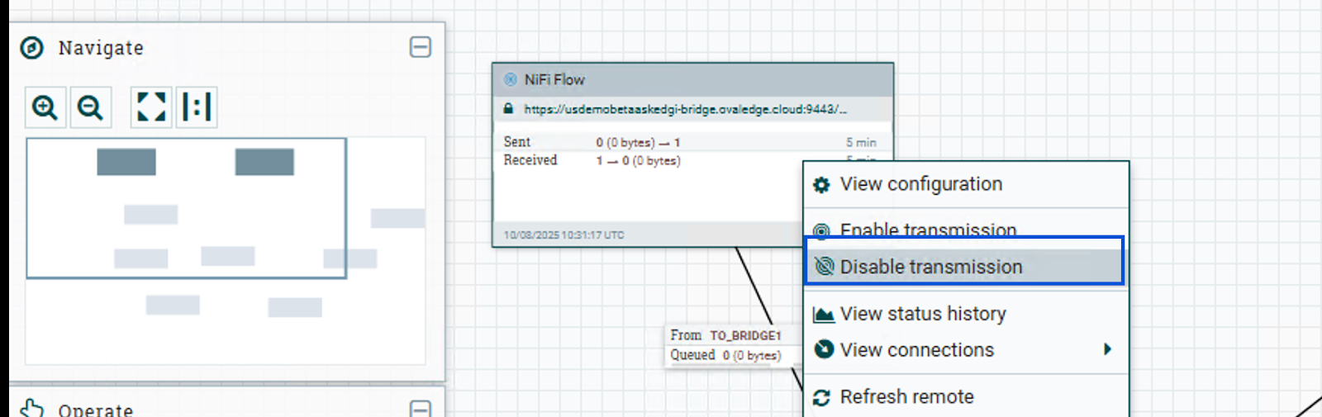The image size is (1322, 417).
Task: Click the zoom in magnifier icon
Action: pos(45,107)
